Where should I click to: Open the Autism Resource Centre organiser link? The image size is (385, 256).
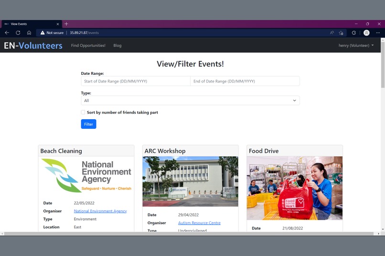pos(199,223)
